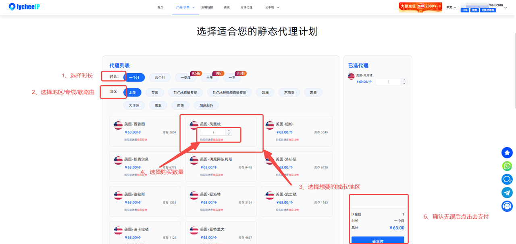Open the 中文 language dropdown

(451, 7)
